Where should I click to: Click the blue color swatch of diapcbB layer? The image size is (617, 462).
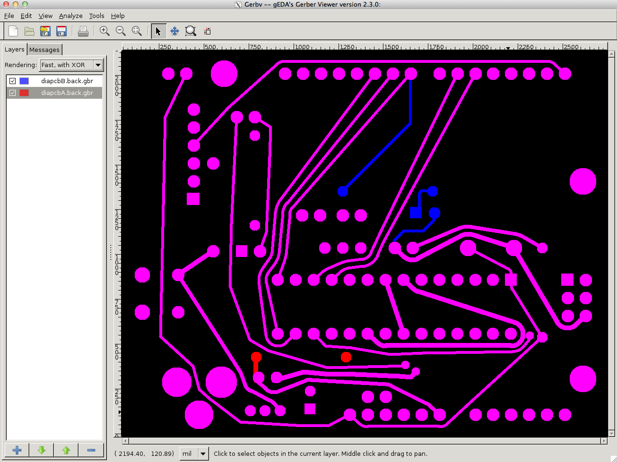click(x=24, y=81)
